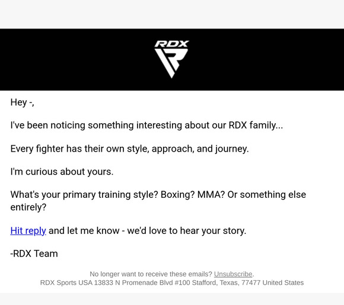Click the "What's your primary training style?" question

84,195
